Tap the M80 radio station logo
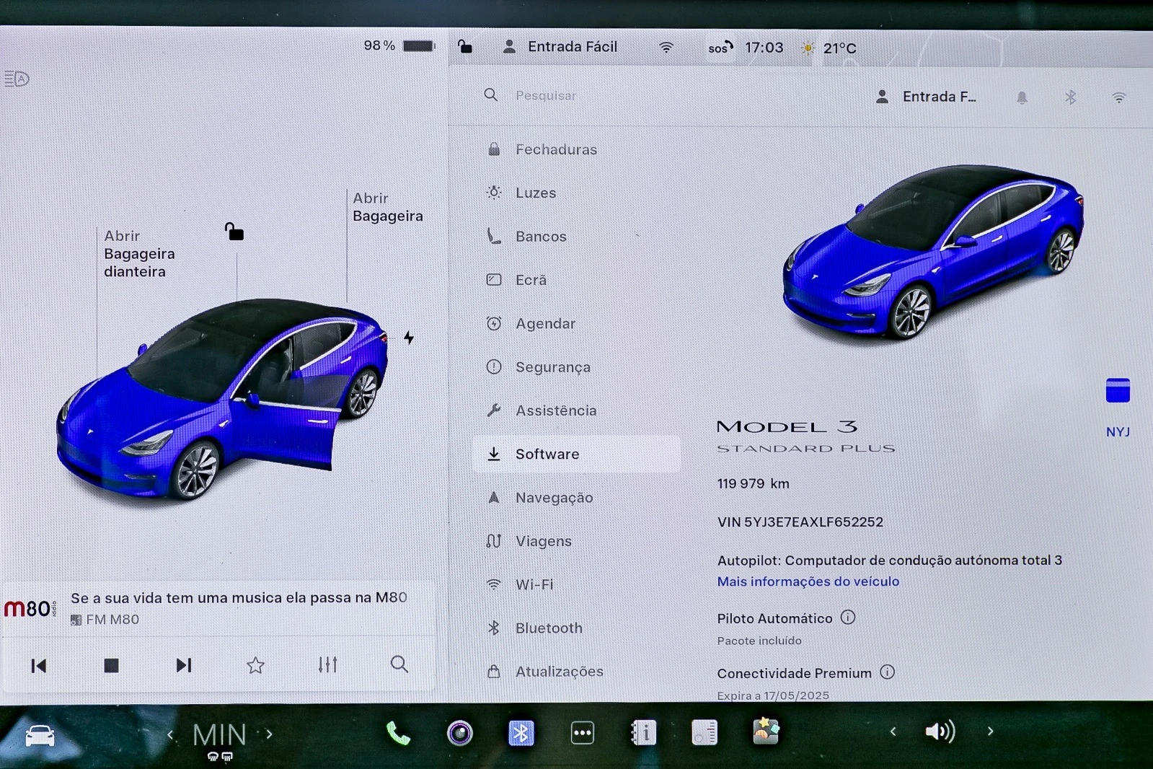 pyautogui.click(x=30, y=608)
